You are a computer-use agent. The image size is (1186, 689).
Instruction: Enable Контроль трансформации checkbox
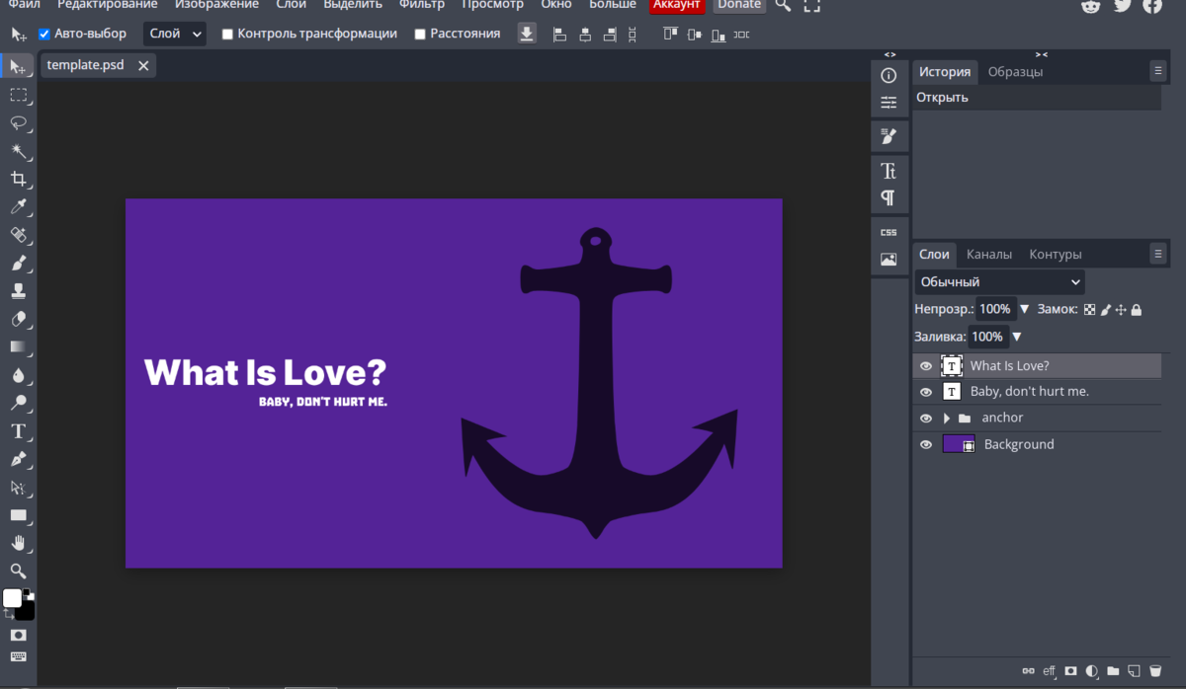coord(227,34)
